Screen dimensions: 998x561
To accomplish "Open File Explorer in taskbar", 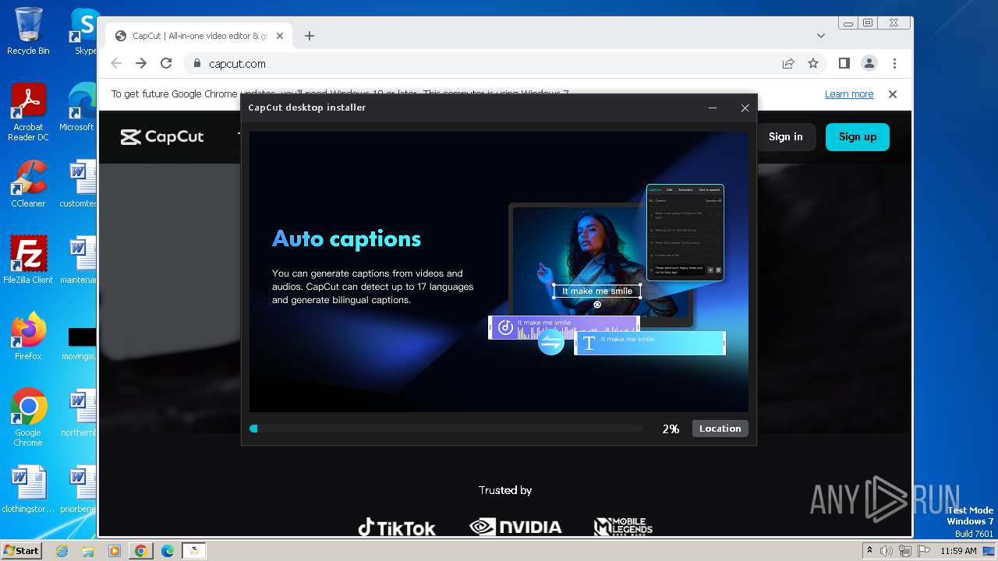I will click(x=88, y=551).
